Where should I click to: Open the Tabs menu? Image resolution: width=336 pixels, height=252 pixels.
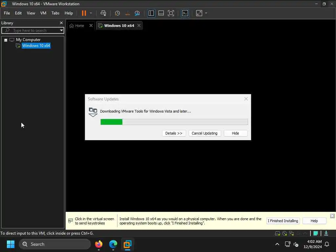coord(55,13)
